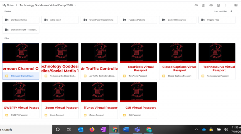Select the Closed Captions Passport thumbnail
This screenshot has height=134, width=241.
pyautogui.click(x=178, y=58)
